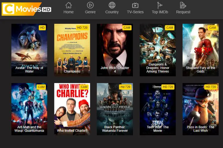Open the Genre menu label
Image resolution: width=223 pixels, height=148 pixels.
click(x=90, y=12)
